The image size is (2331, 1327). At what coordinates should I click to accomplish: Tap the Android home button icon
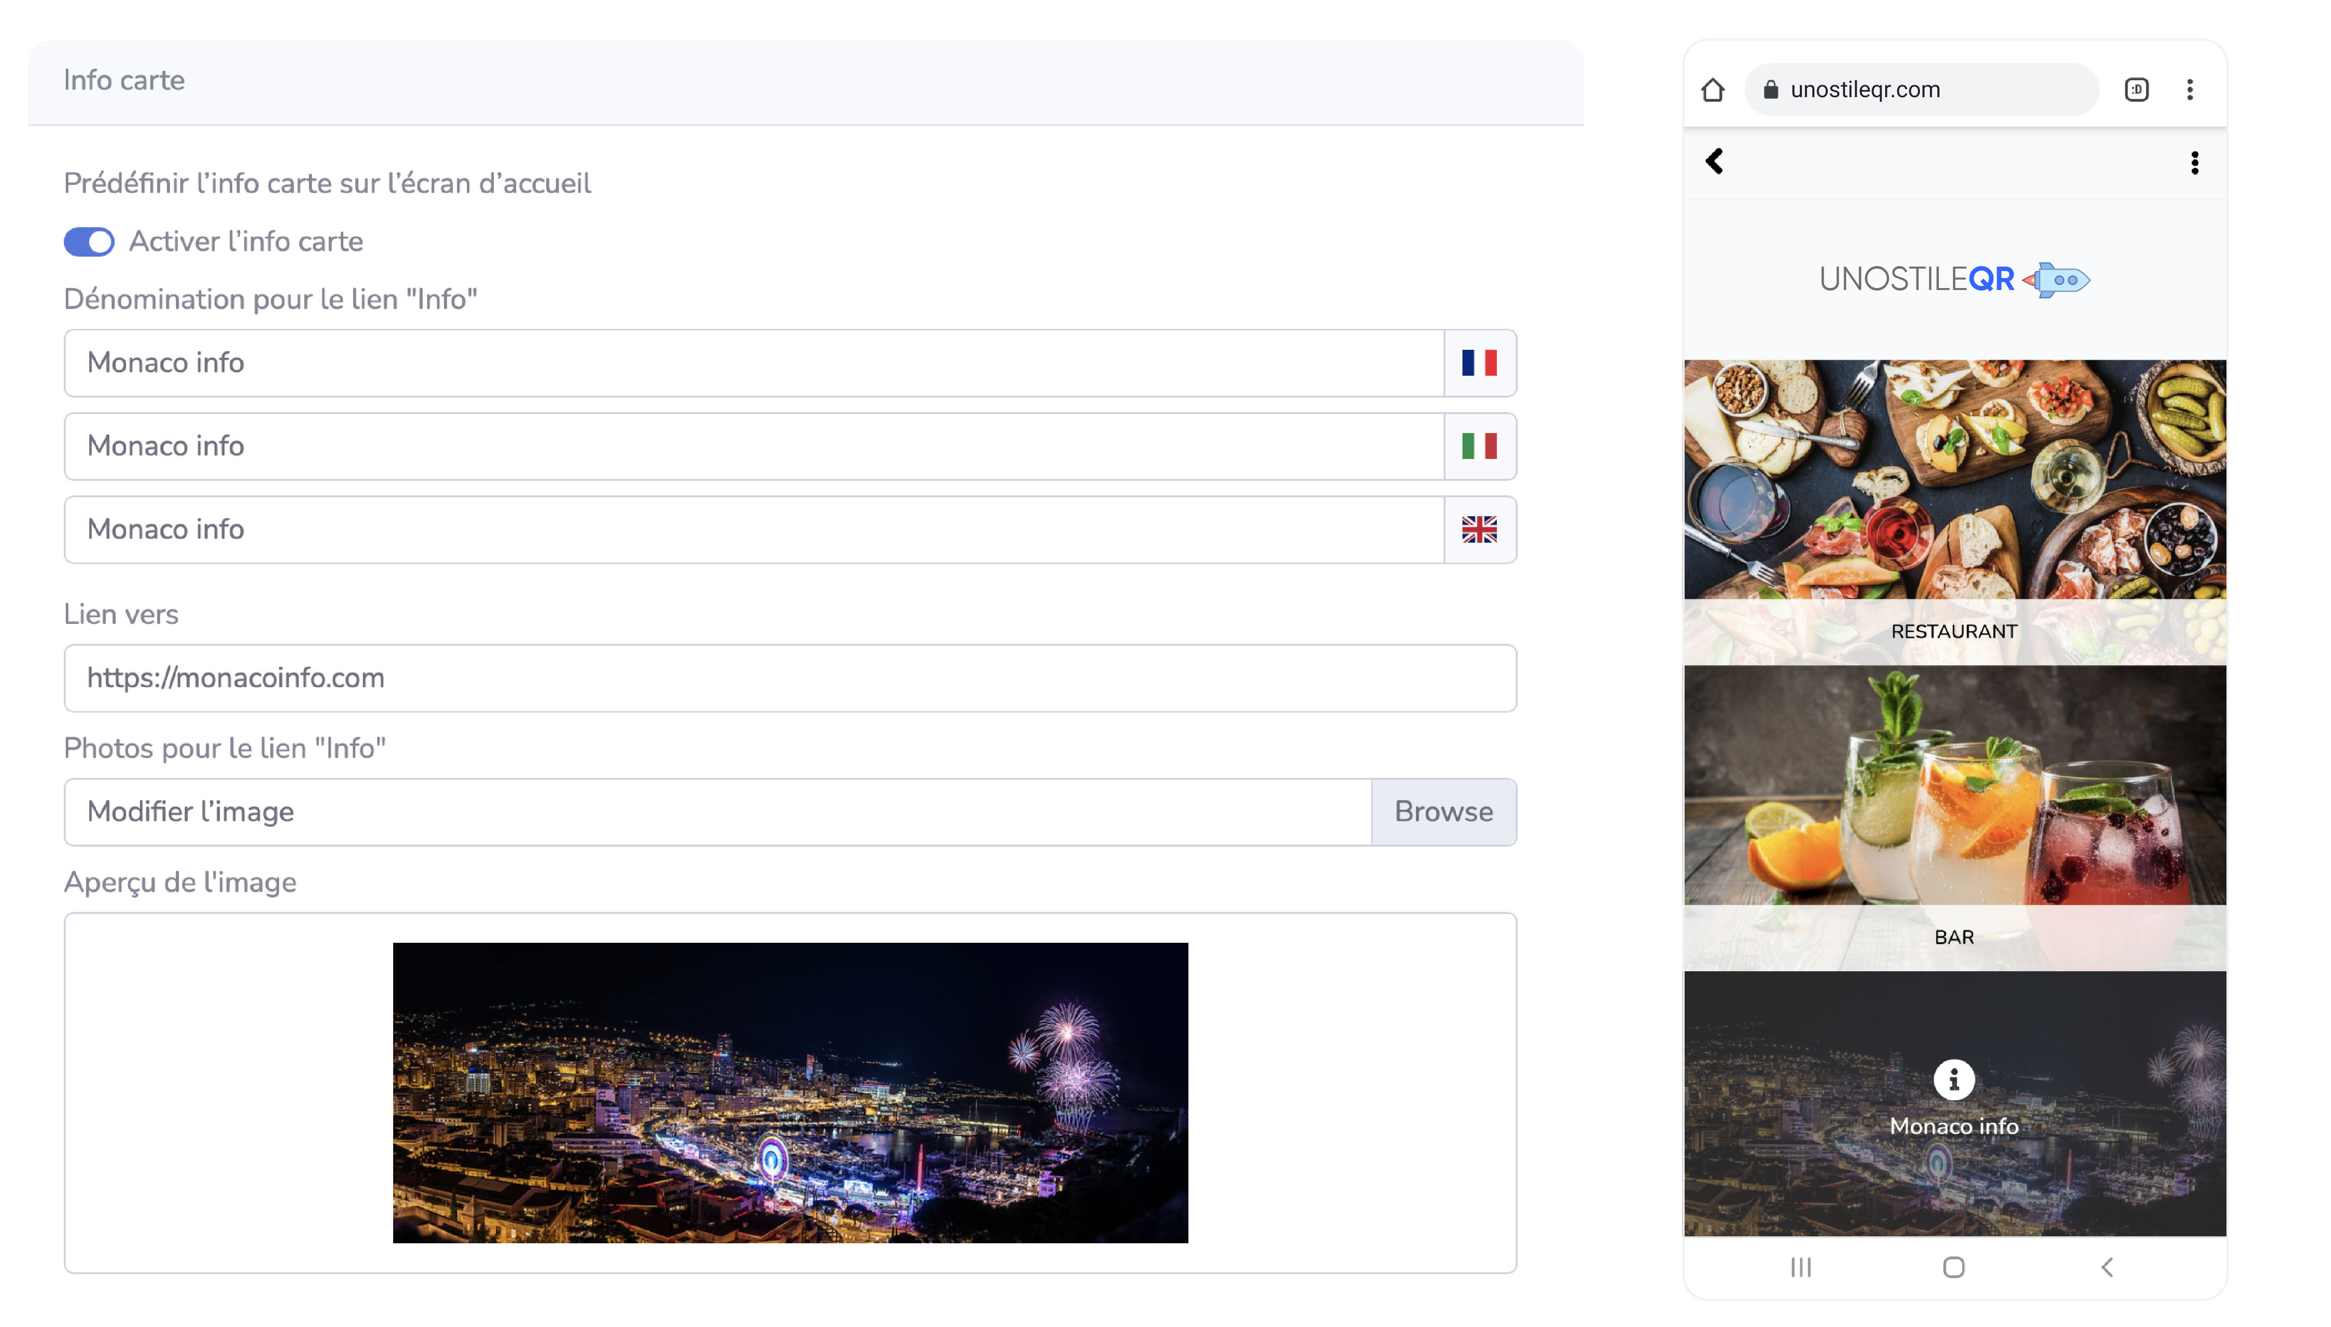tap(1953, 1267)
